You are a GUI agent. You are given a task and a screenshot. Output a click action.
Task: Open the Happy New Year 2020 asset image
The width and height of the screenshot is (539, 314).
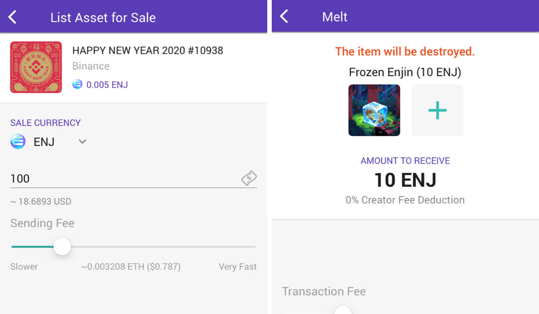click(x=36, y=67)
